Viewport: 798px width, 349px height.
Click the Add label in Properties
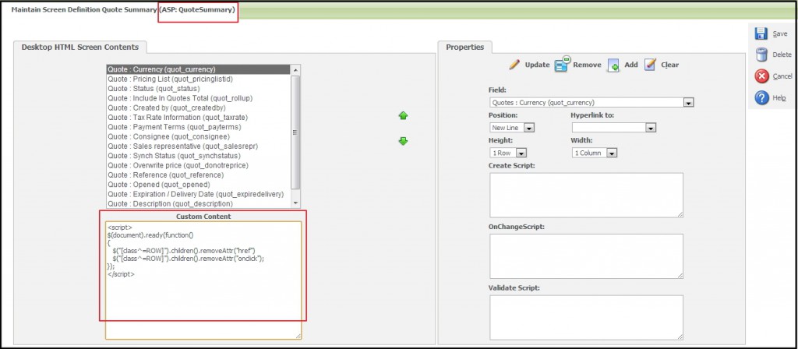[631, 65]
